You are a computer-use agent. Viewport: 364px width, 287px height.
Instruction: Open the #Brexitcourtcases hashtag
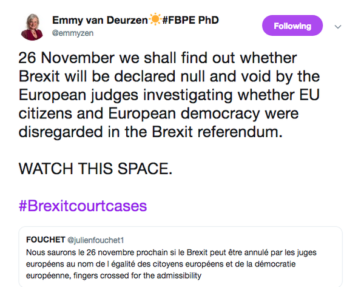point(83,205)
